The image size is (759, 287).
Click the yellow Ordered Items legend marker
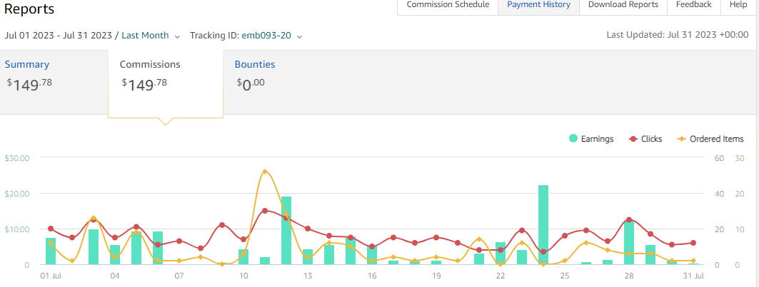tap(681, 139)
